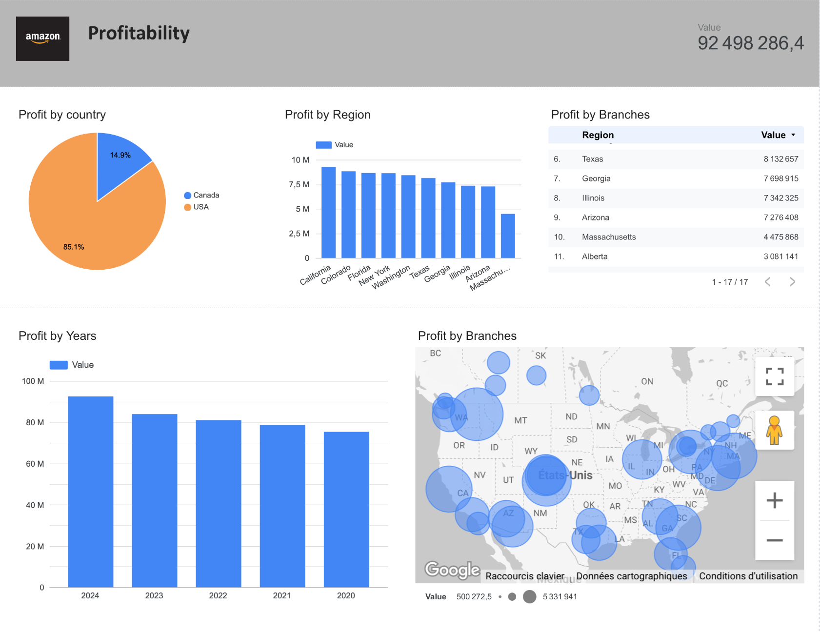Open the Value sort dropdown in the branches table

pos(793,135)
